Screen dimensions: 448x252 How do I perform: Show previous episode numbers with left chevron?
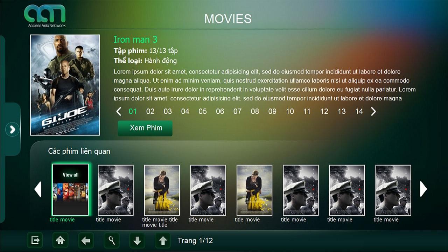[x=119, y=111]
